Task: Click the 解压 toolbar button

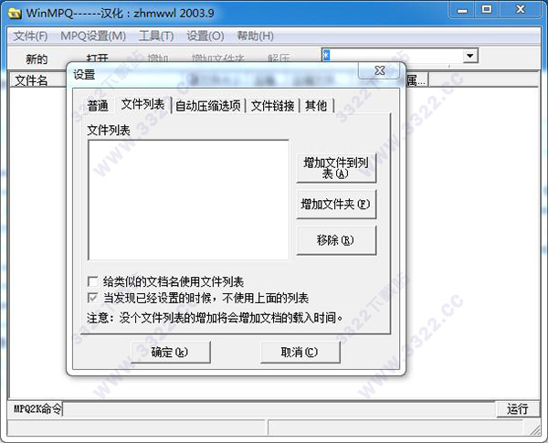Action: point(279,58)
